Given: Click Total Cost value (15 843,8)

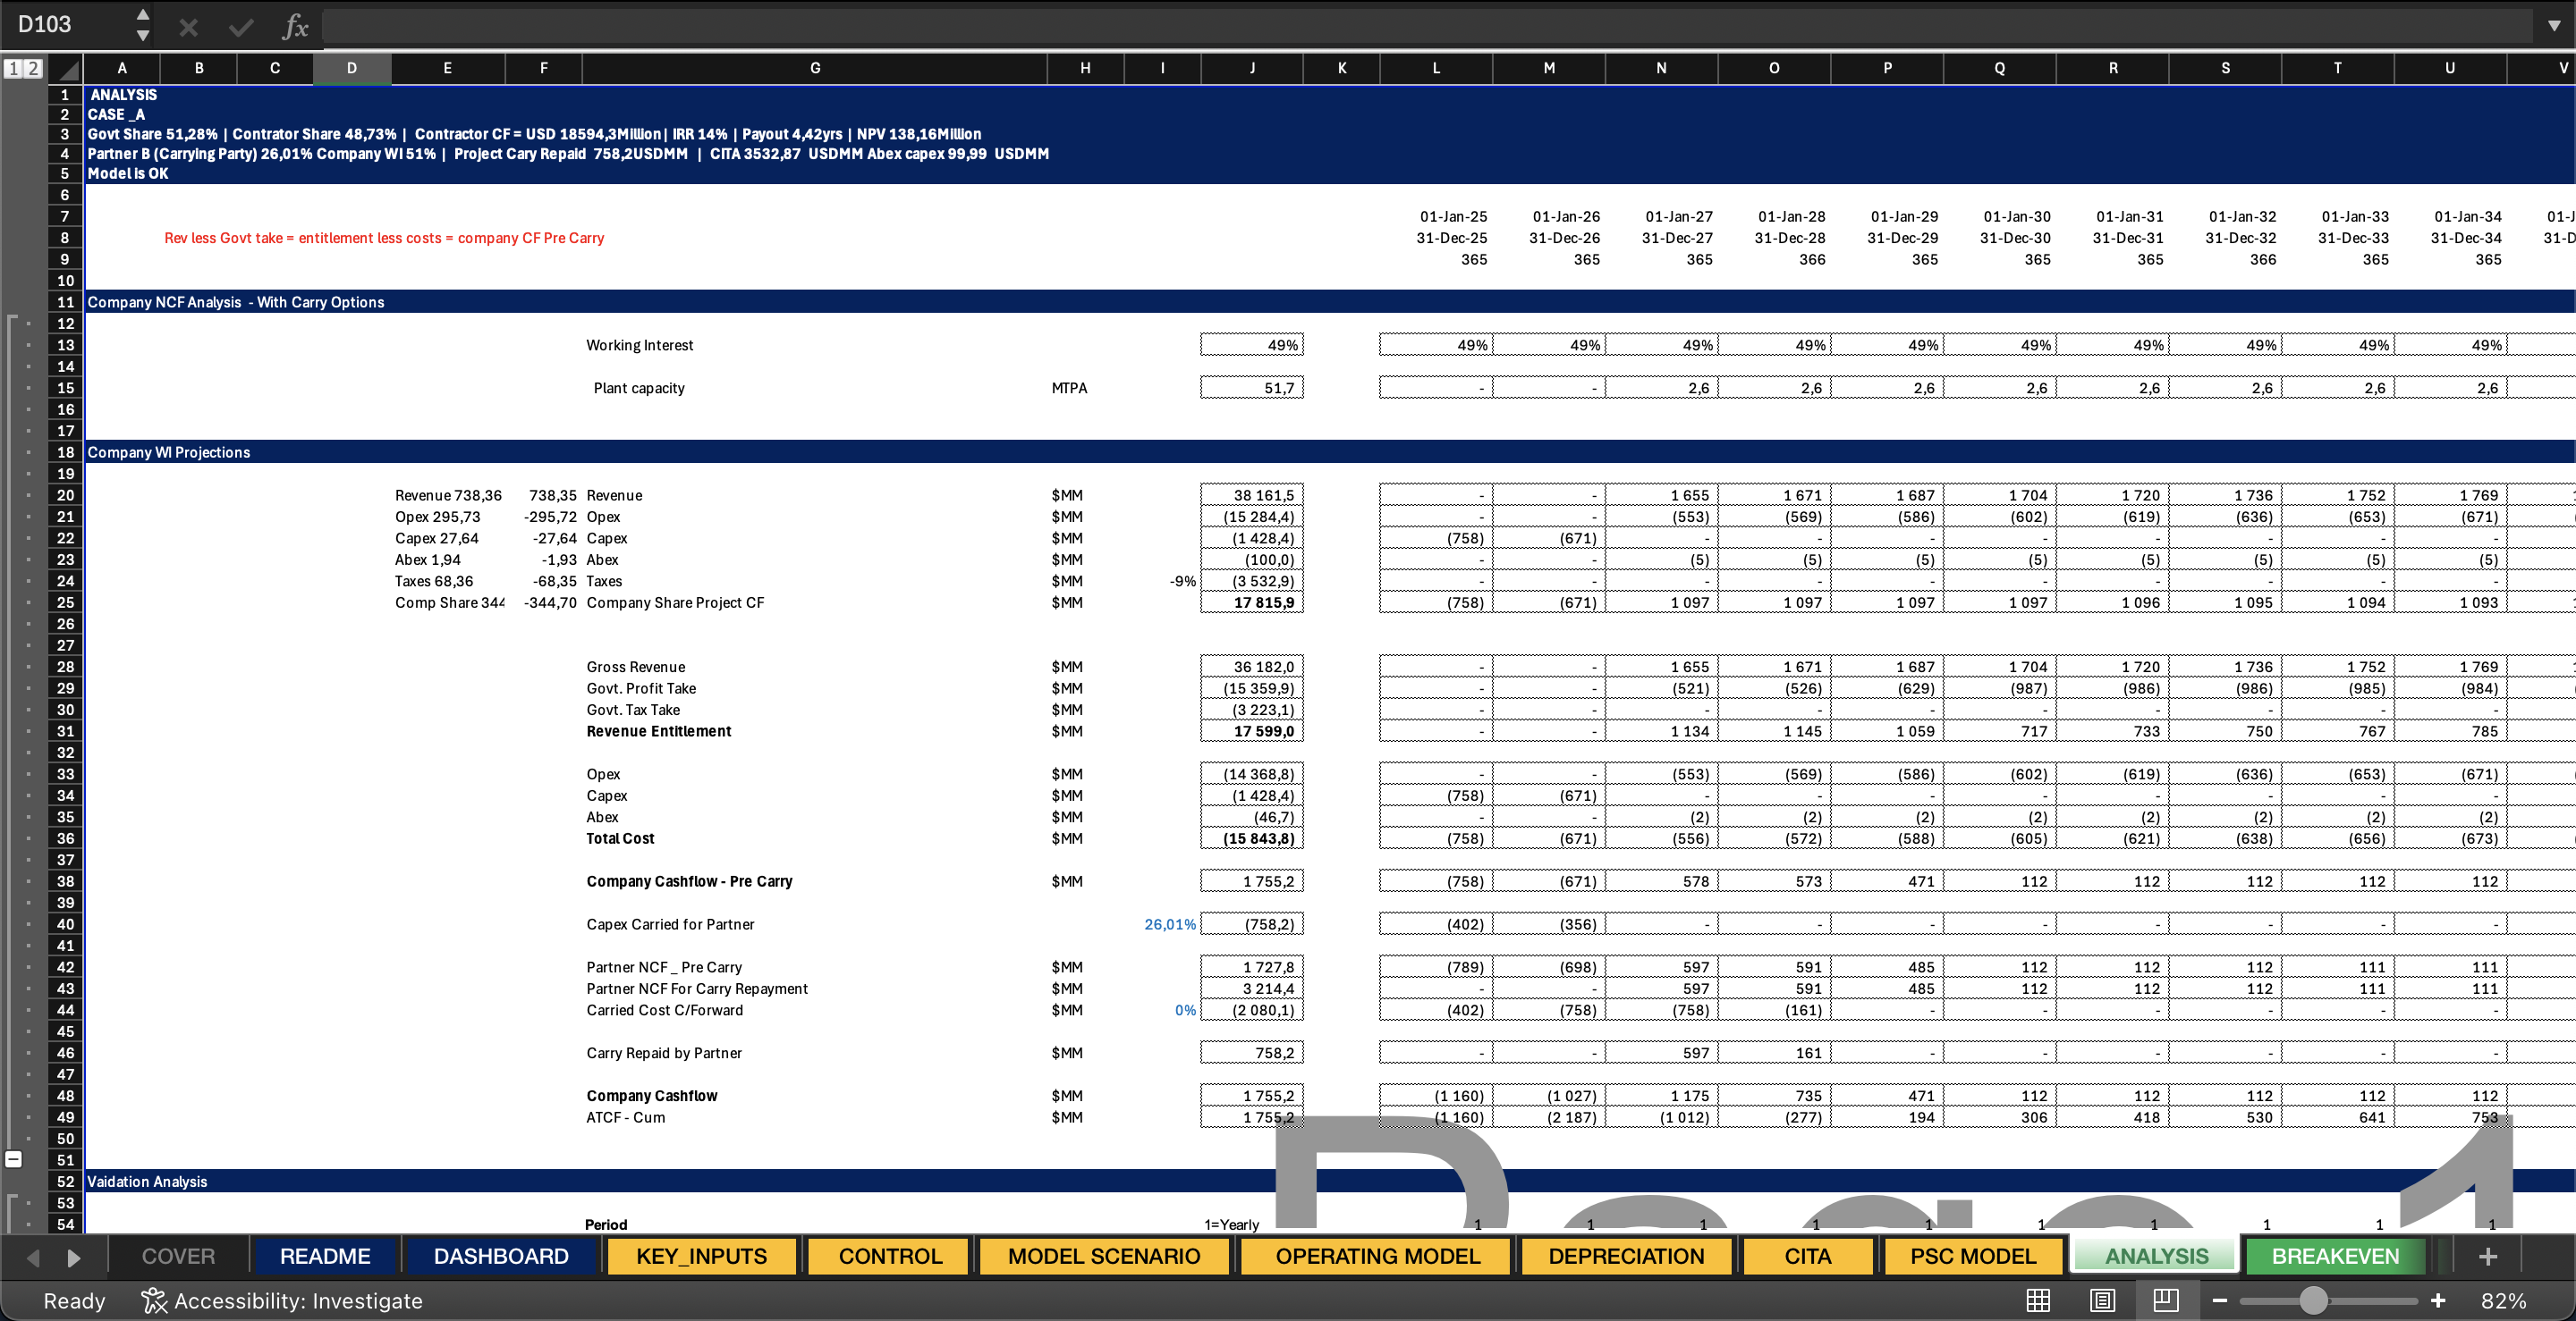Looking at the screenshot, I should click(x=1252, y=838).
